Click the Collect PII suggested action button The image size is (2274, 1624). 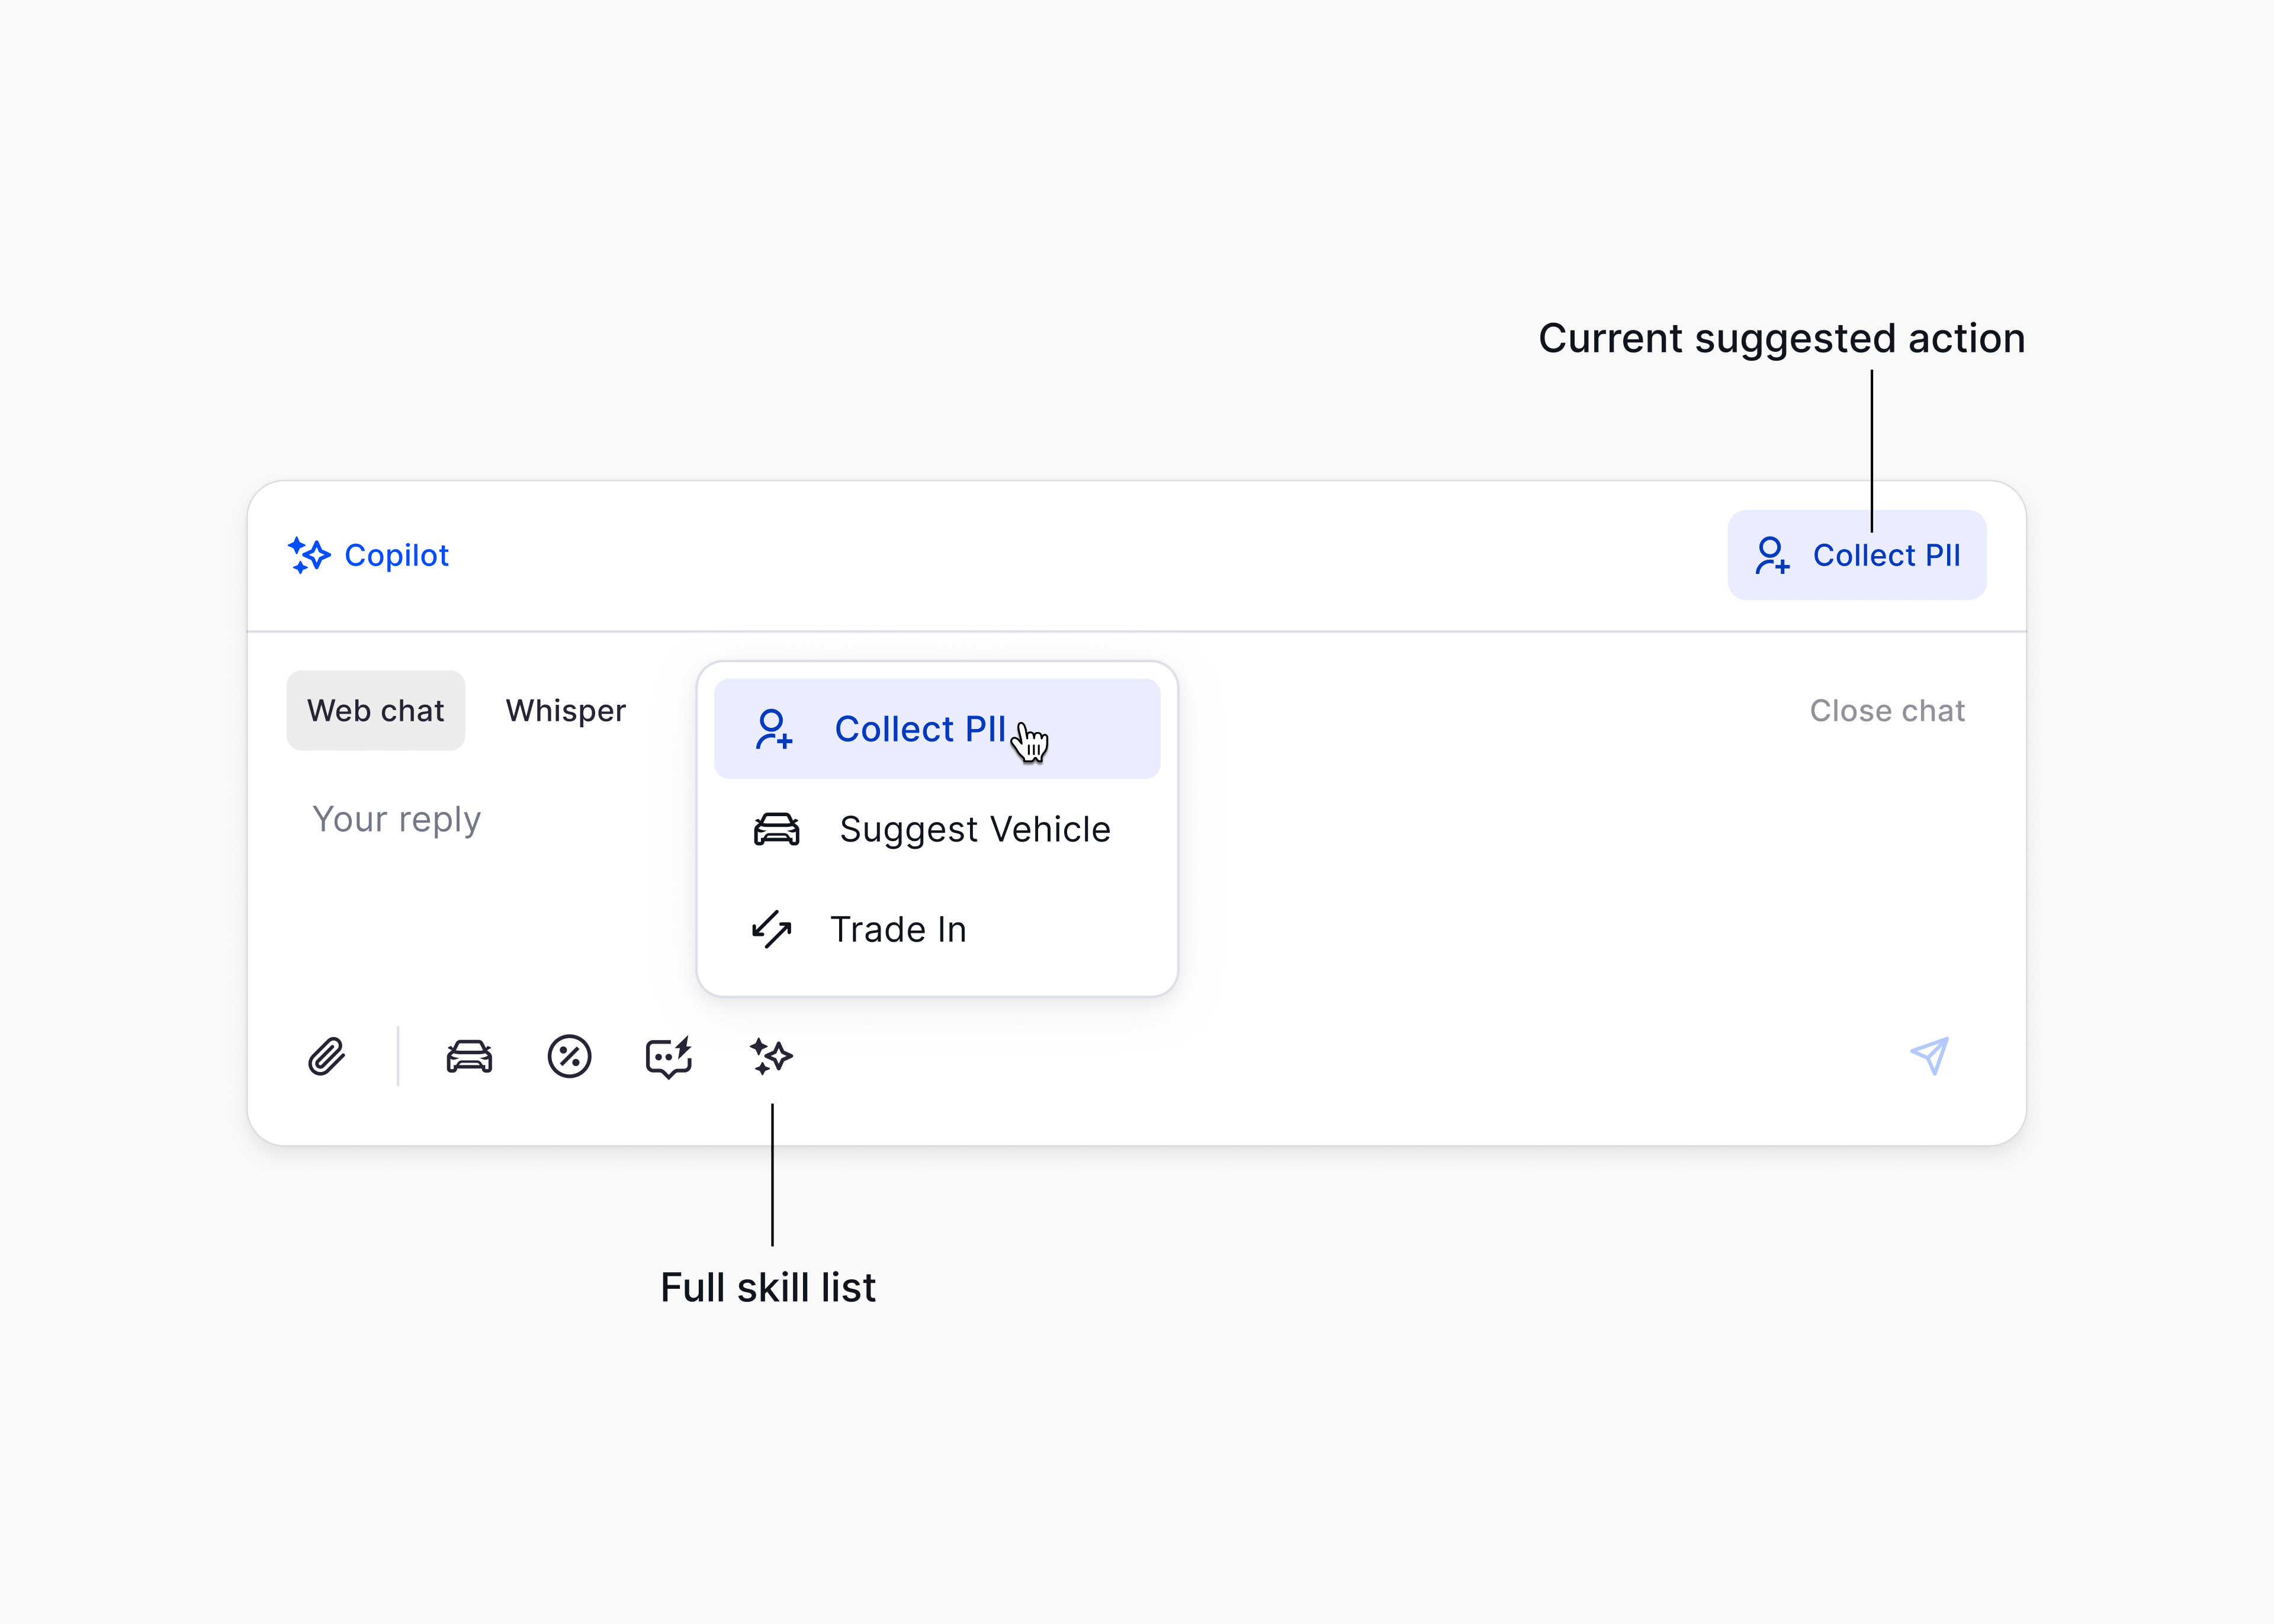[1857, 555]
